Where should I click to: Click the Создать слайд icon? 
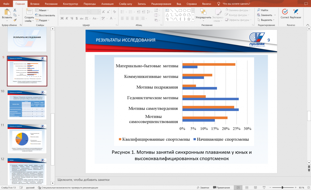[x=29, y=11]
